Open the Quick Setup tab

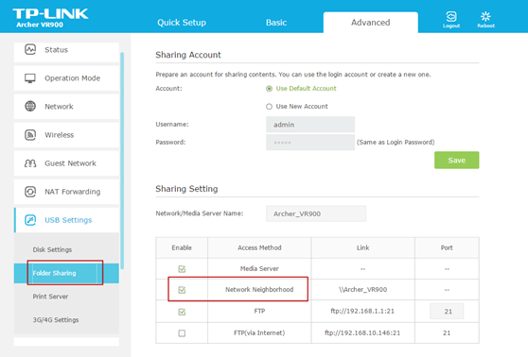tap(182, 23)
